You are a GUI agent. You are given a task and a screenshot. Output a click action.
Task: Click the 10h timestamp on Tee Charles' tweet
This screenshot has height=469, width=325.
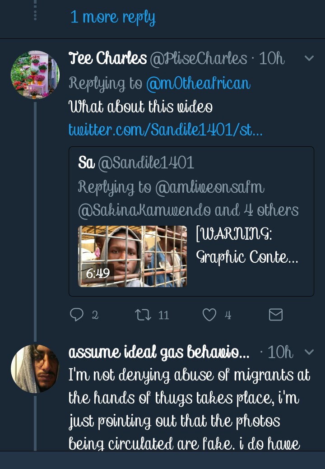click(x=272, y=59)
